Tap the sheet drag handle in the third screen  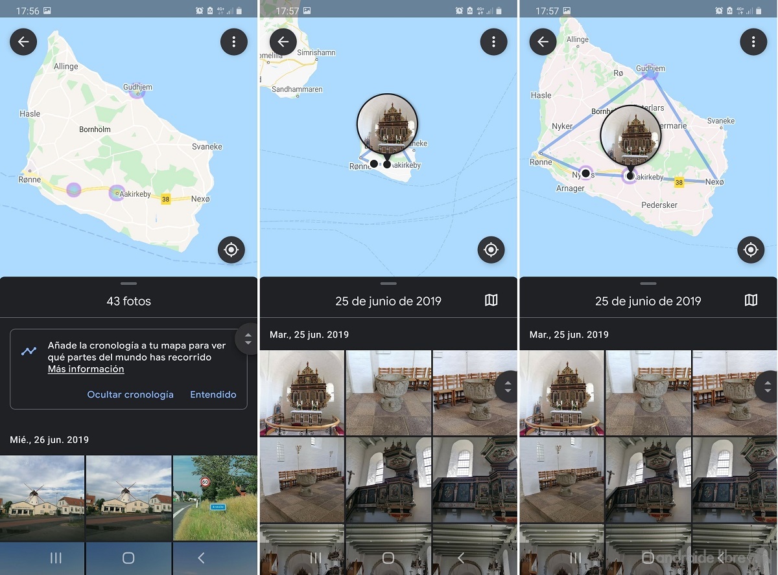(648, 284)
